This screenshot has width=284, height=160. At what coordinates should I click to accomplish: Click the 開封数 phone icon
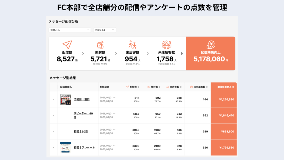[100, 45]
